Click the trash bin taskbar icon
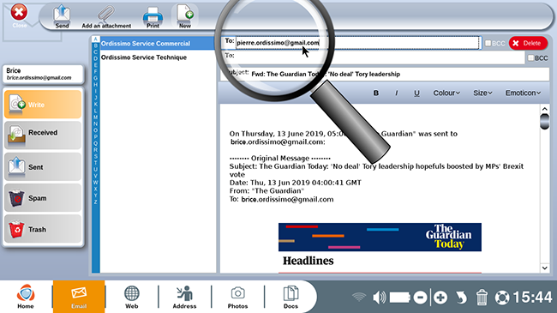The width and height of the screenshot is (557, 313). pos(482,297)
